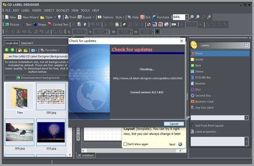Click the Purchase toolbar icon
This screenshot has height=166, width=254.
(154, 17)
